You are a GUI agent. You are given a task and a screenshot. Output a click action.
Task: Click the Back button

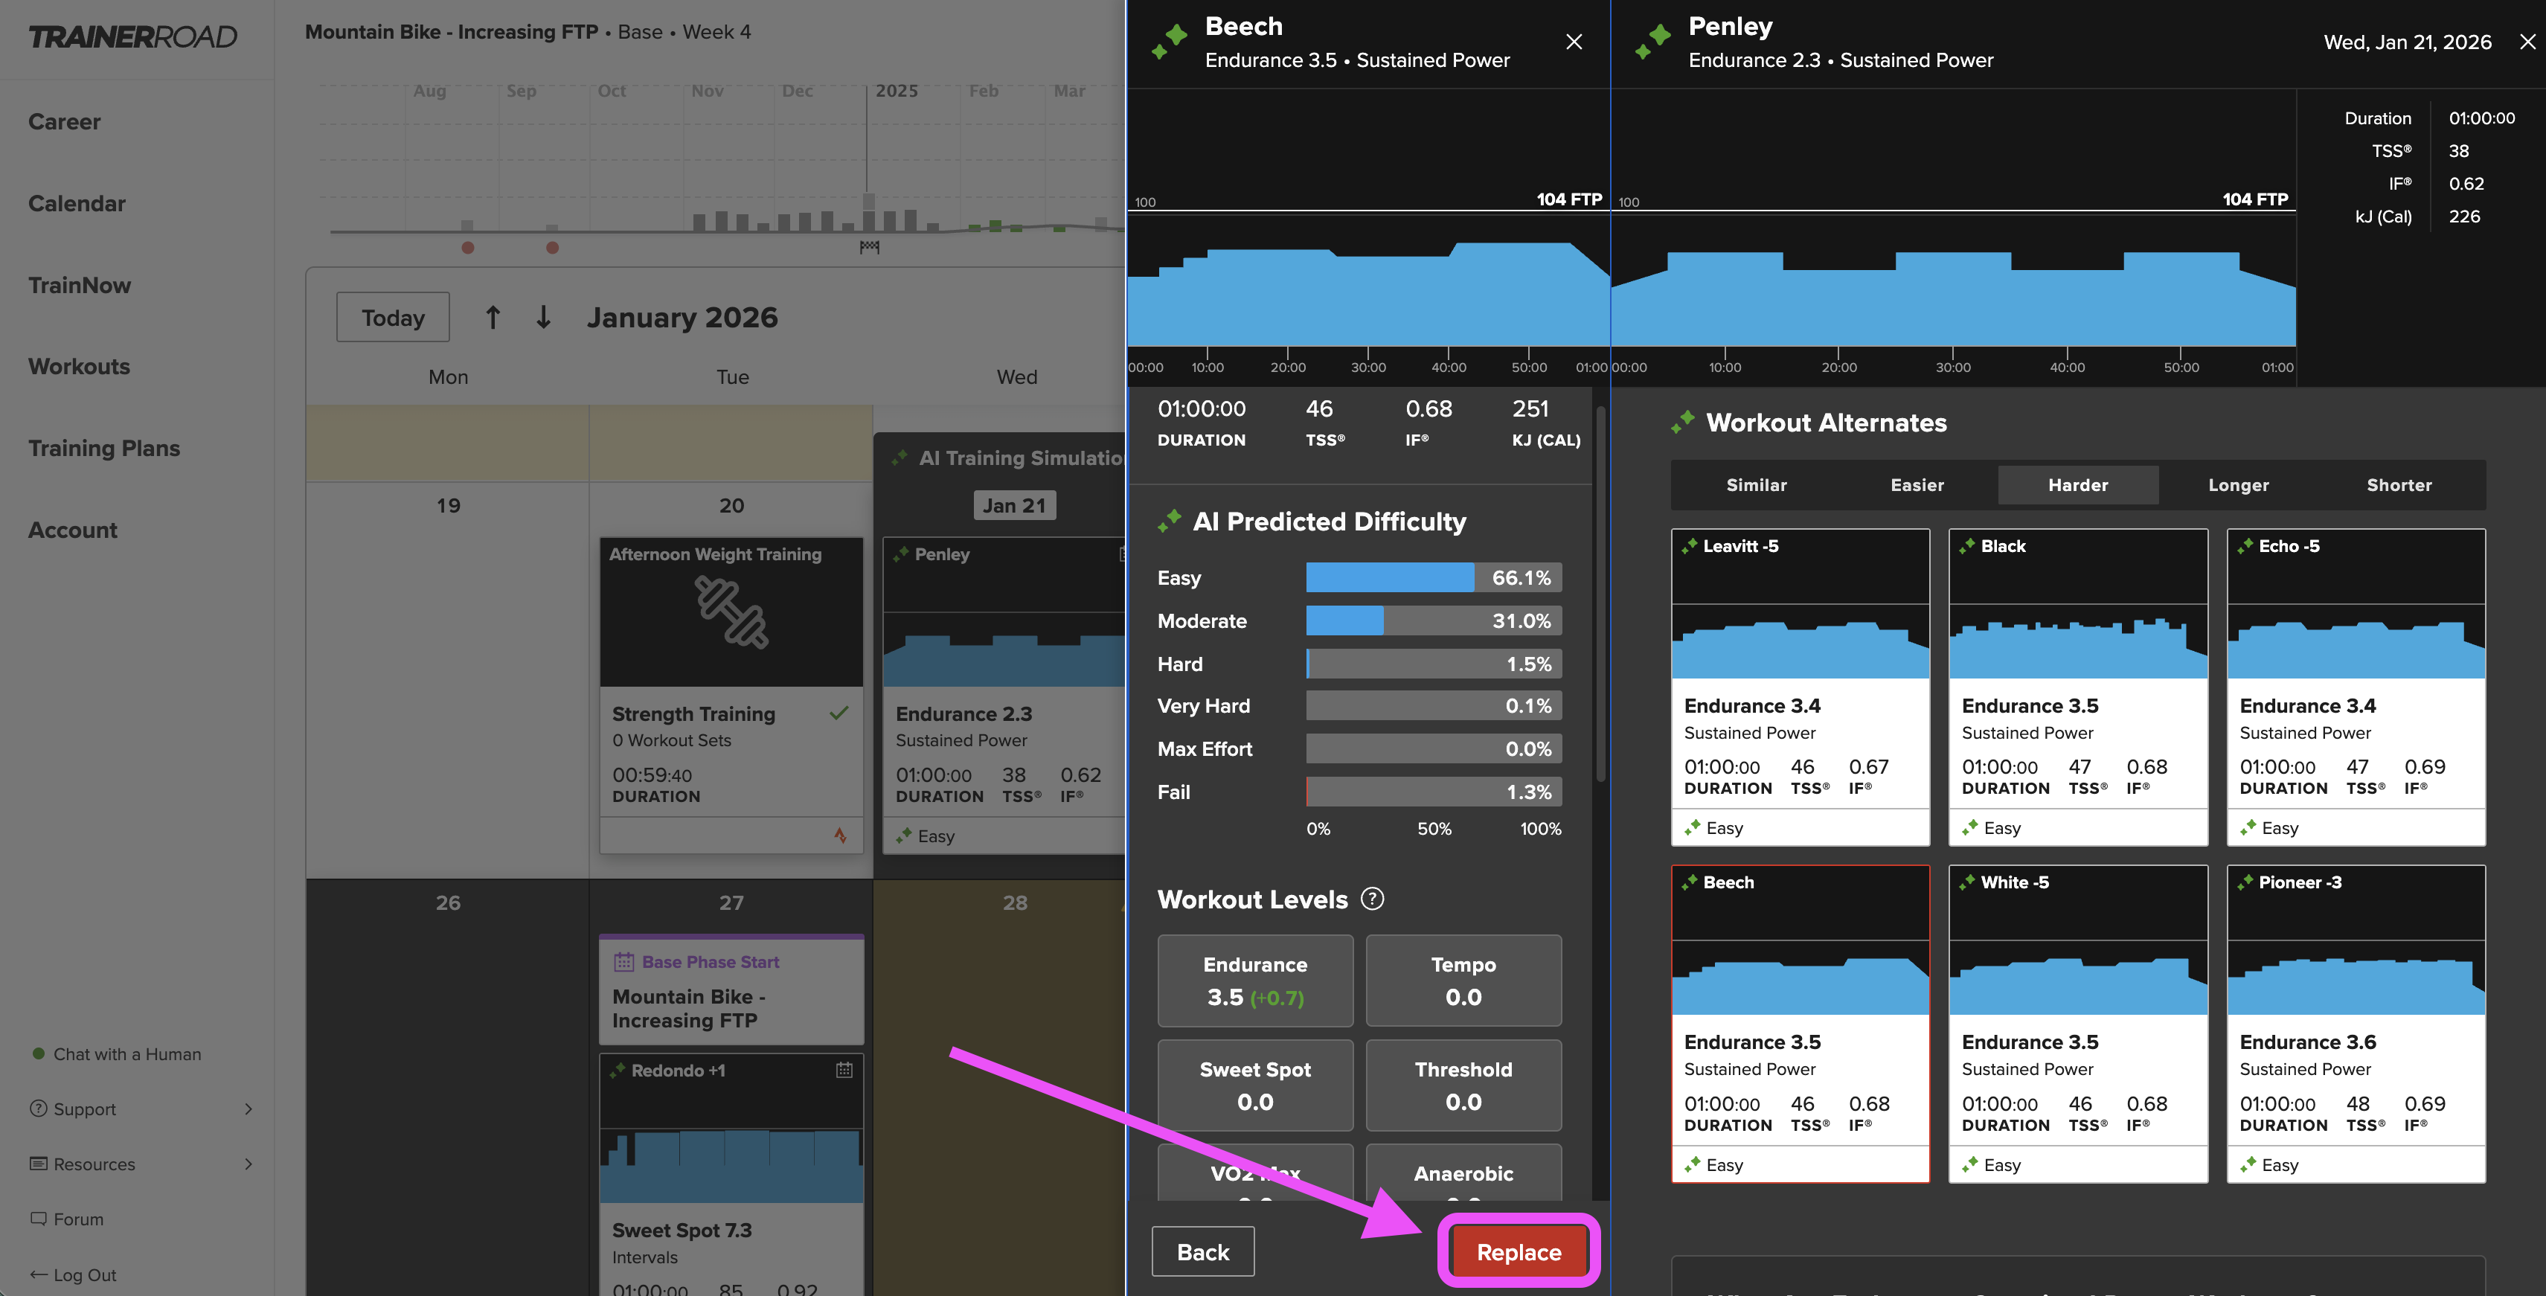click(1203, 1251)
